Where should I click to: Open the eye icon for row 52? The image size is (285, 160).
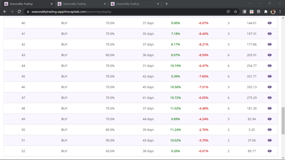click(x=269, y=151)
